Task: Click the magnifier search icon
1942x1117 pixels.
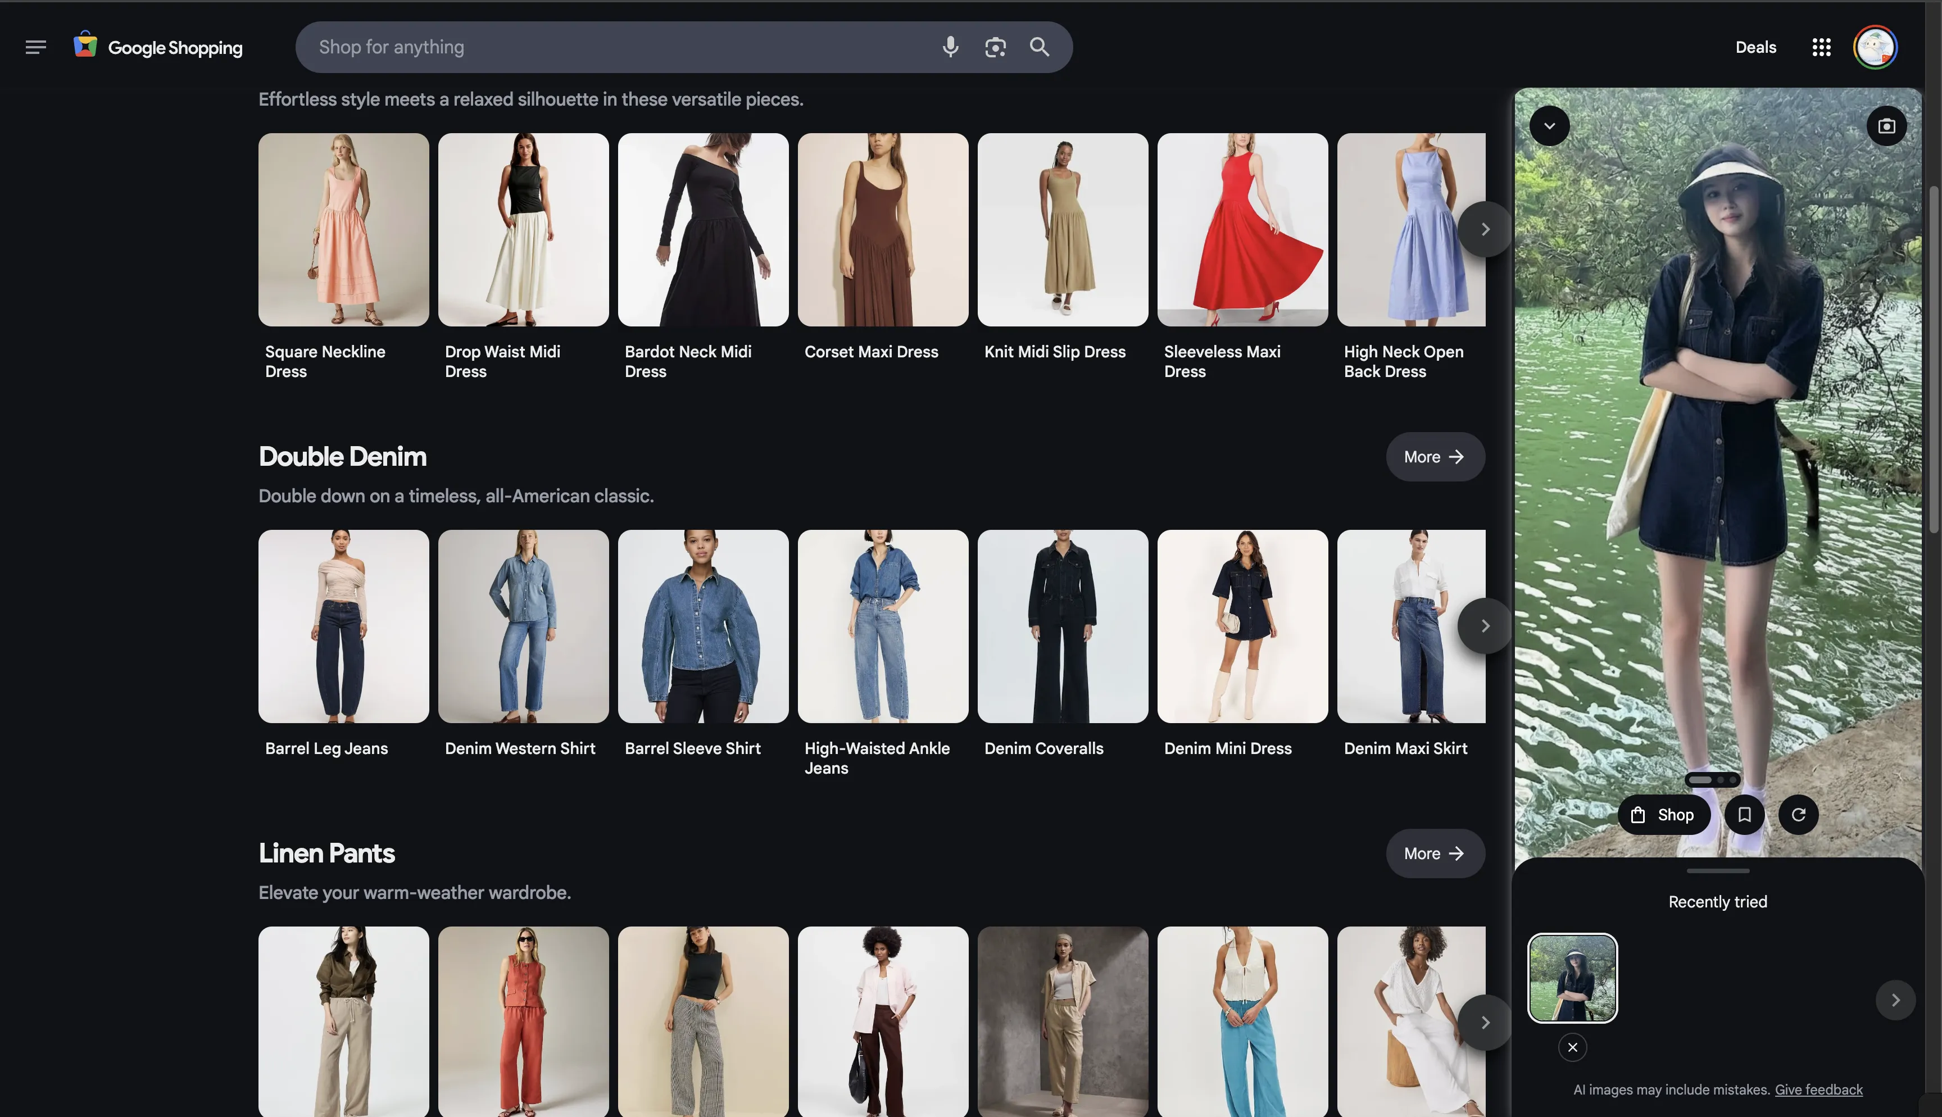Action: 1039,47
